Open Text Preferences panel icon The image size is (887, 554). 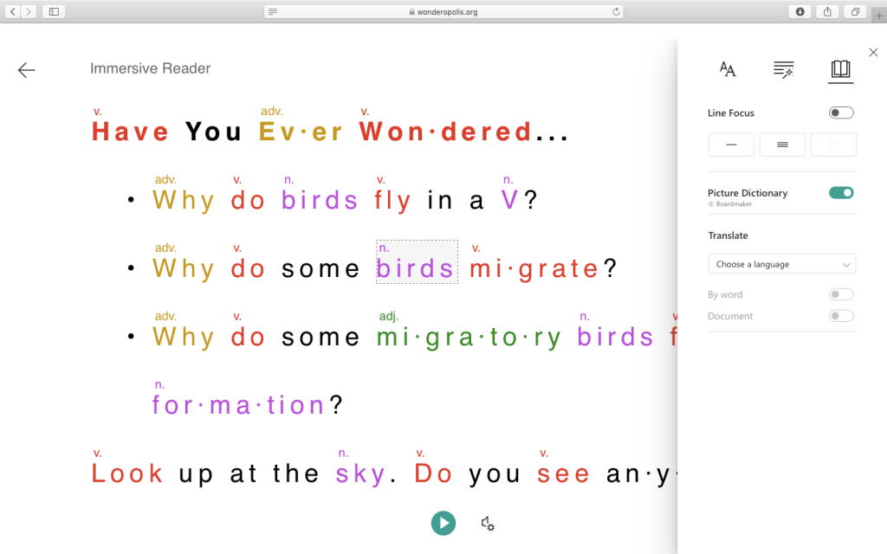(x=728, y=70)
